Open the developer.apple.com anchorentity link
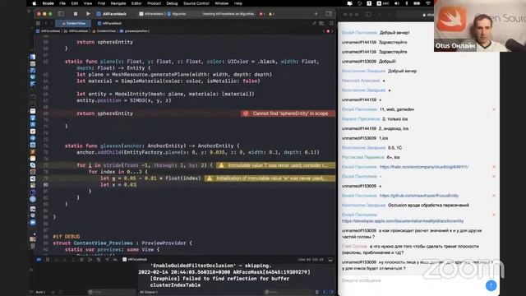Viewport: 526px width, 296px height. pos(403,221)
